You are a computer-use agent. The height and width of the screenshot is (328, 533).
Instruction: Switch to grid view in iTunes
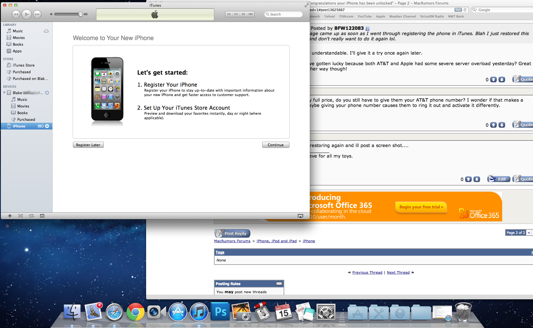pyautogui.click(x=243, y=14)
